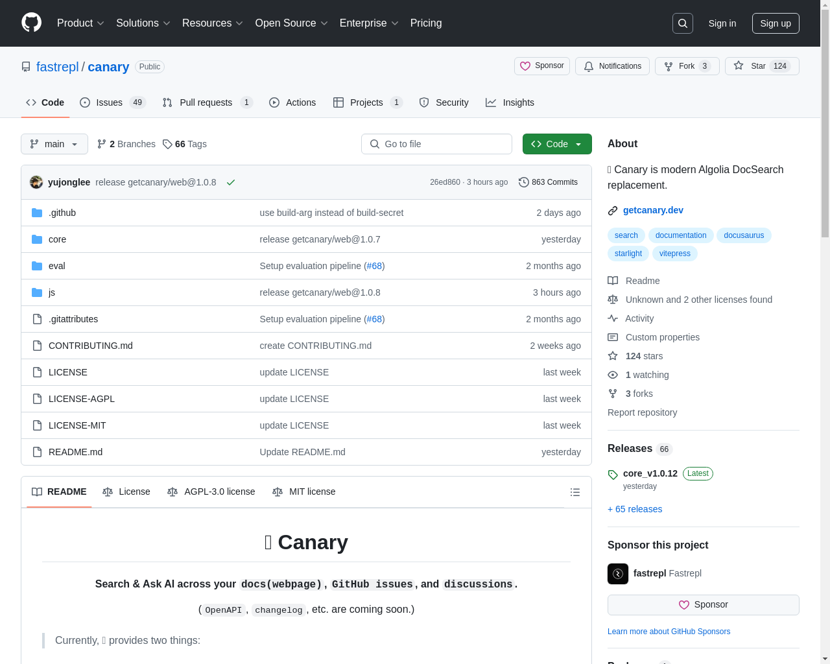Click the fork icon beside 3 forks
This screenshot has height=664, width=830.
point(613,394)
